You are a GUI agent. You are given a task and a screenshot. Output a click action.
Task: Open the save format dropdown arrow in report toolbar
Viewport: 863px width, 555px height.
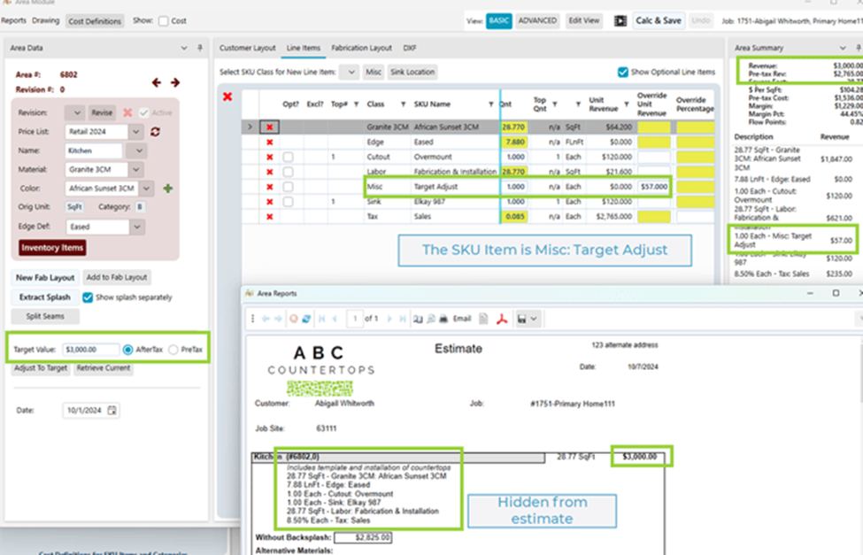click(x=534, y=319)
